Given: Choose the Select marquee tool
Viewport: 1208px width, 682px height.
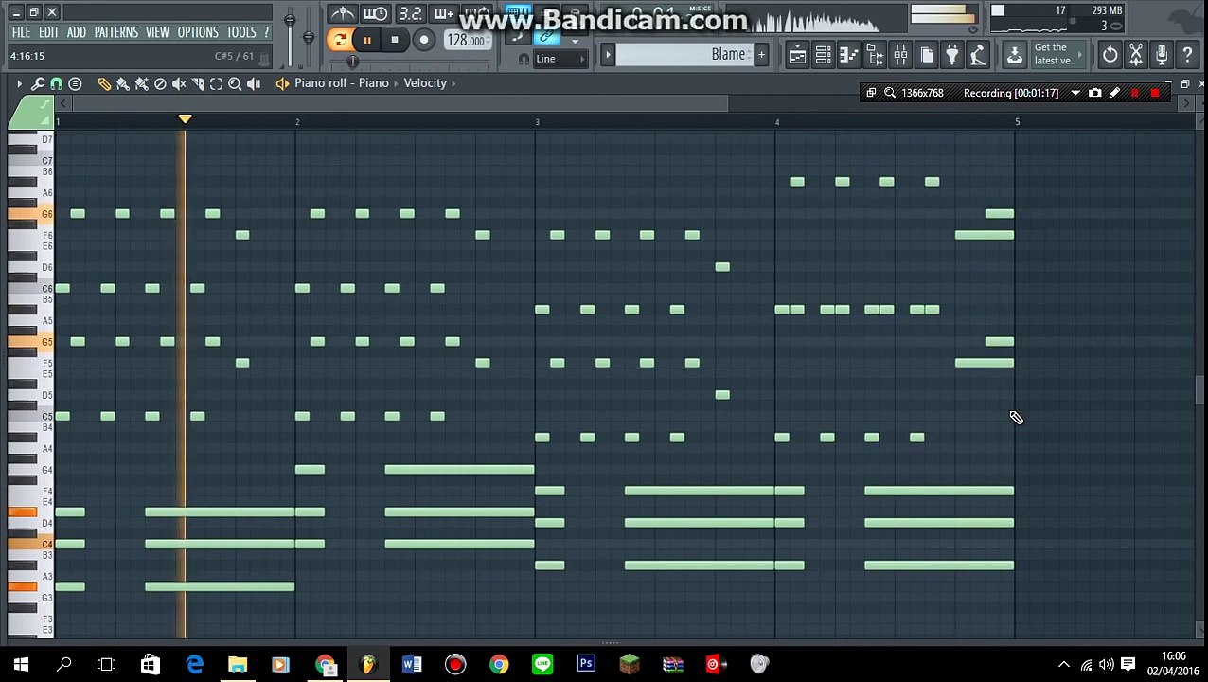Looking at the screenshot, I should [x=216, y=83].
